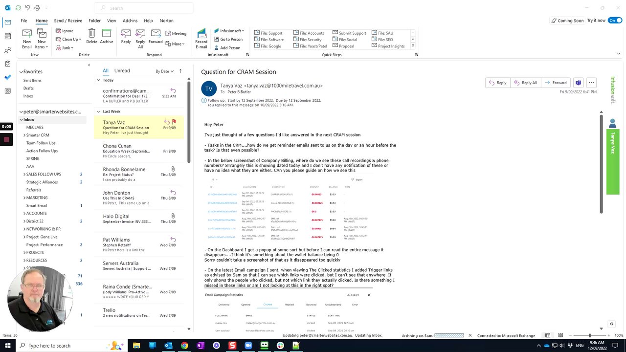626x352 pixels.
Task: Open the Send / Receive ribbon tab
Action: [68, 21]
